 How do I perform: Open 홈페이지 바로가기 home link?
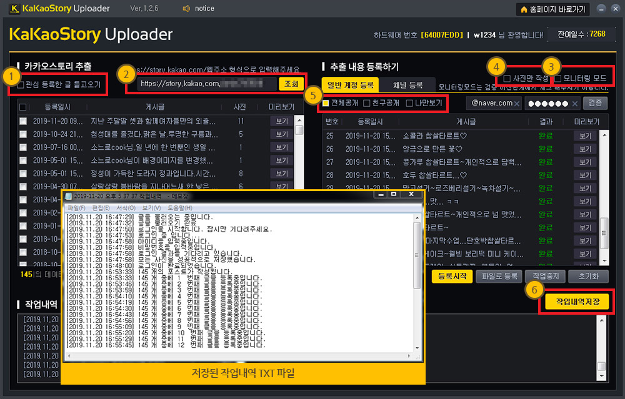(x=552, y=9)
